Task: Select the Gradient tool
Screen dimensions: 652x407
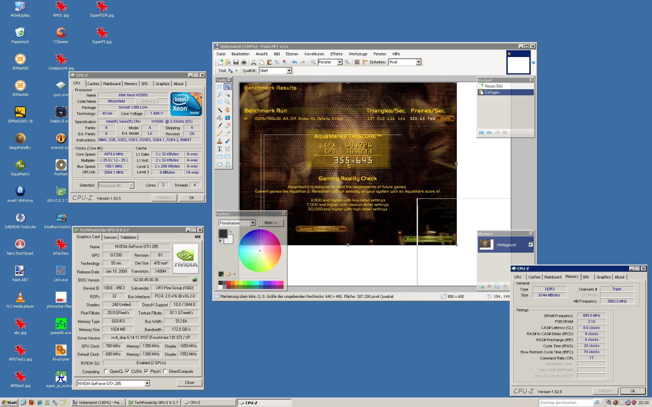Action: (x=227, y=118)
